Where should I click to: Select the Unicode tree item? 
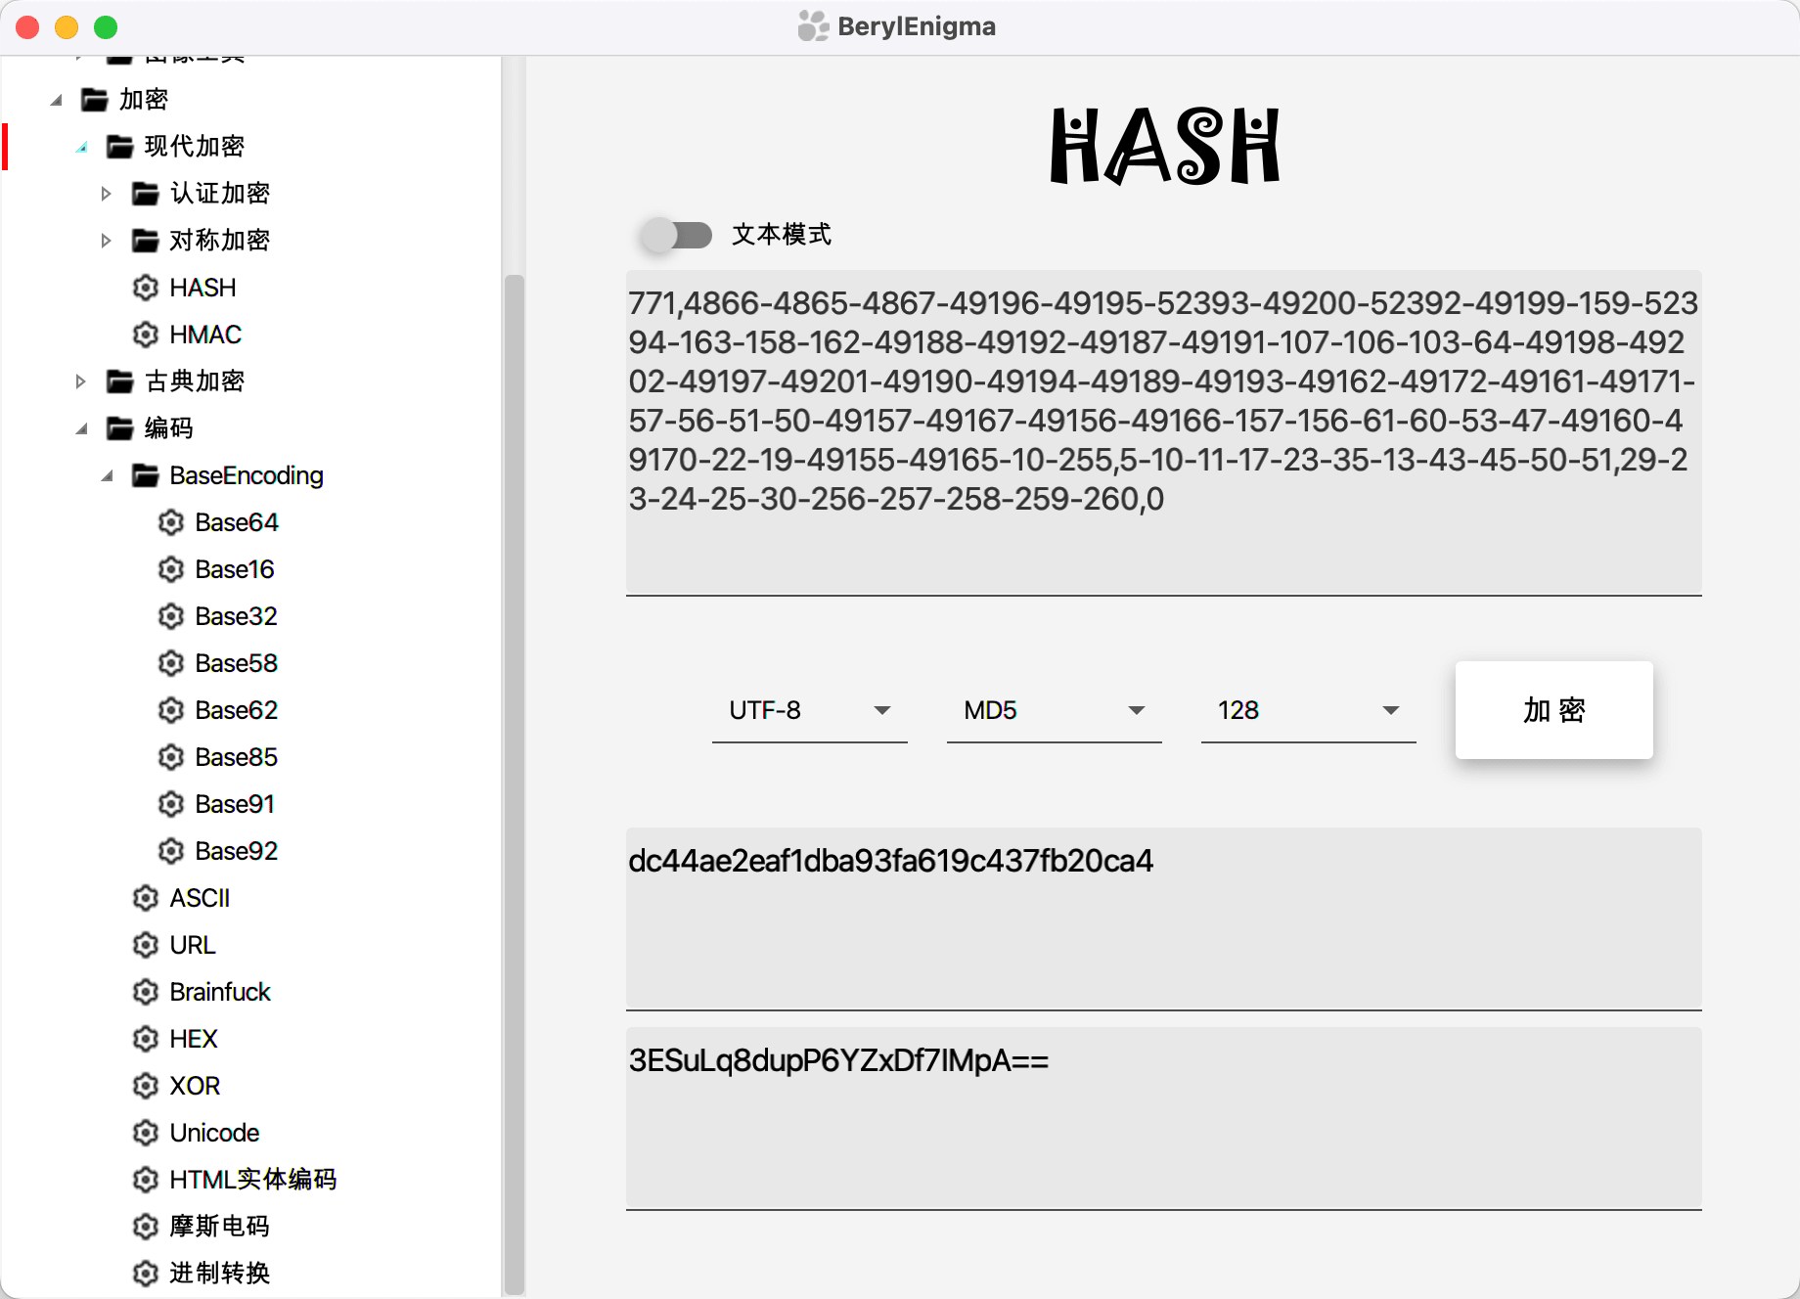coord(214,1133)
